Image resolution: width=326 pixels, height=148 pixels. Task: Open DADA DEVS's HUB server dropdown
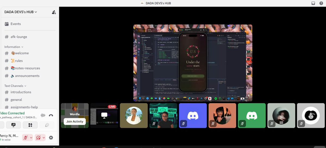pos(21,12)
